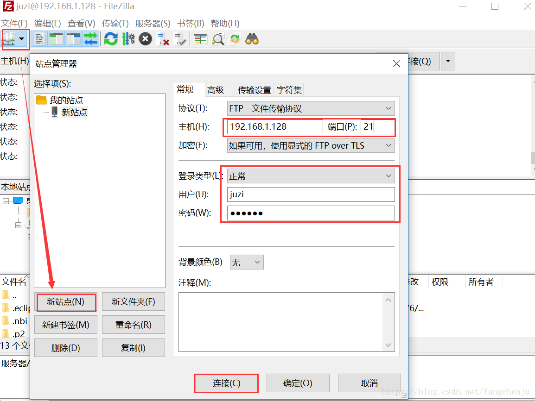This screenshot has height=401, width=535.
Task: Open the Site Manager toolbar icon
Action: [x=9, y=39]
